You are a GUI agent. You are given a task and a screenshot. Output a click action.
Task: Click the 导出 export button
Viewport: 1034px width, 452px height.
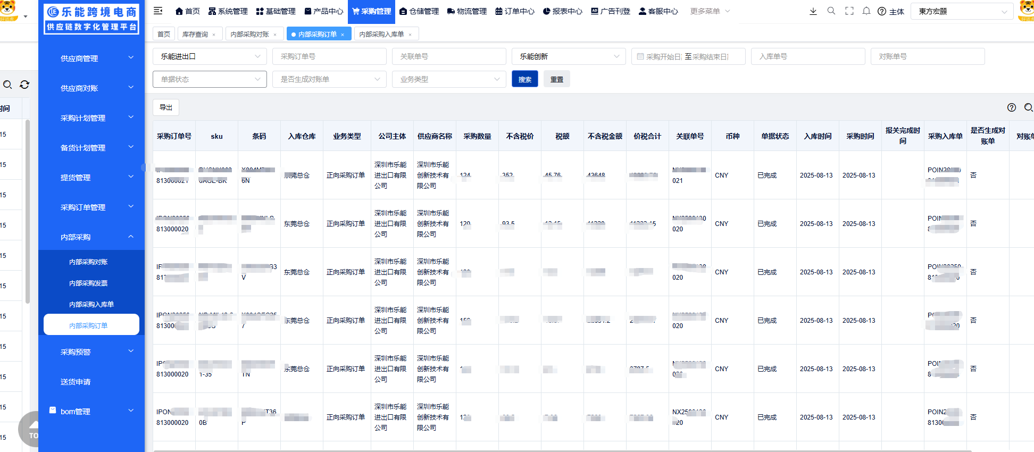166,107
